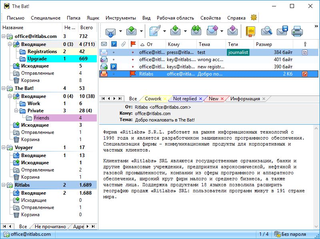The image size is (320, 239).
Task: Collapse the Private folder in the tree
Action: click(17, 111)
